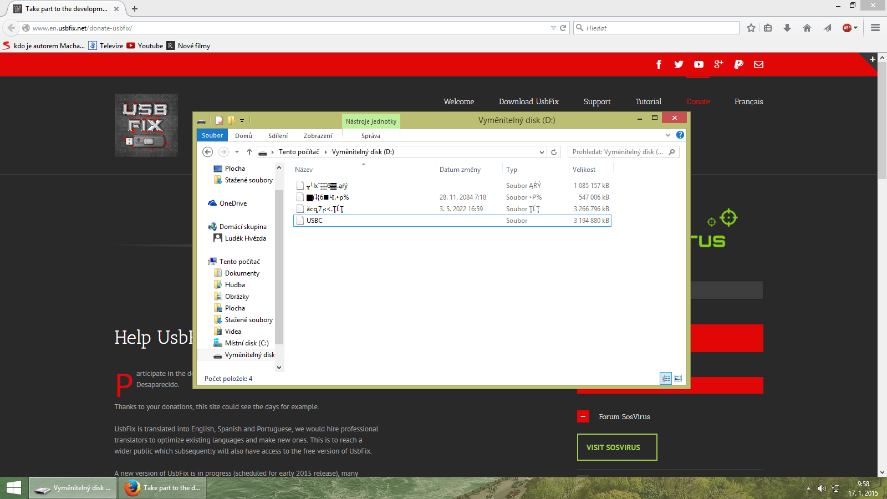
Task: Click the USB Fix logo image
Action: (146, 125)
